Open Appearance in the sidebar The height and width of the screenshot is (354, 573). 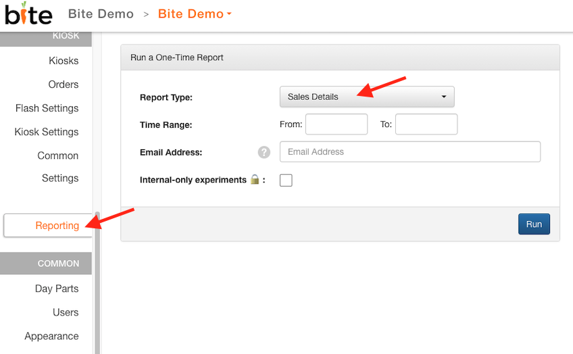pyautogui.click(x=51, y=336)
